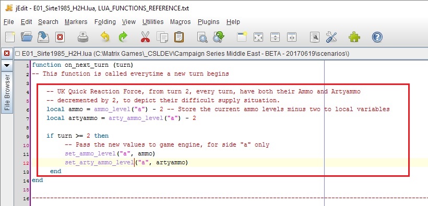Open Buffer Options icon

(314, 37)
